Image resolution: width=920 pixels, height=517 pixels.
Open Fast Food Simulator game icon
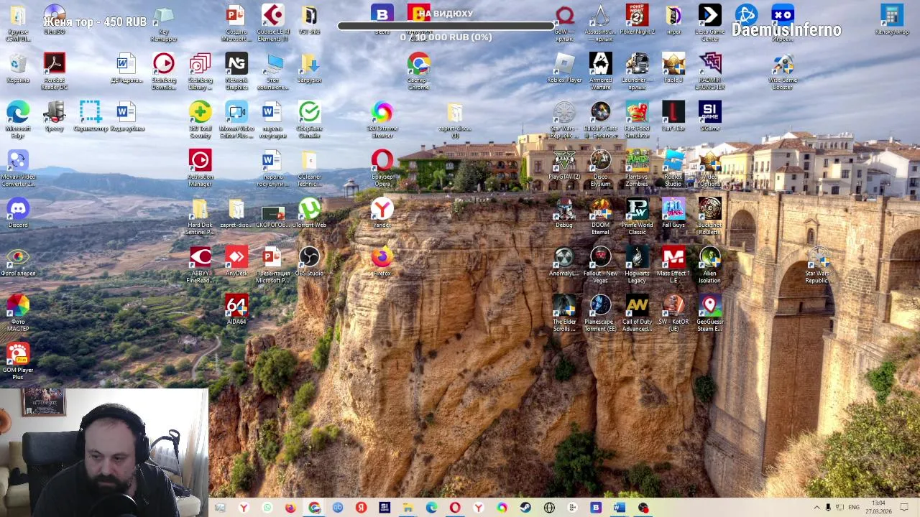coord(637,119)
